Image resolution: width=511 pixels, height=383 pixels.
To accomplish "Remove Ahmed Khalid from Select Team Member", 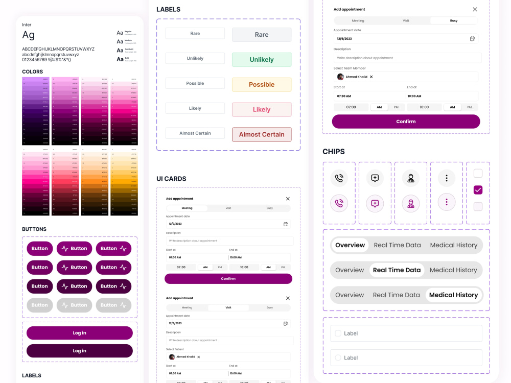I will [x=371, y=77].
